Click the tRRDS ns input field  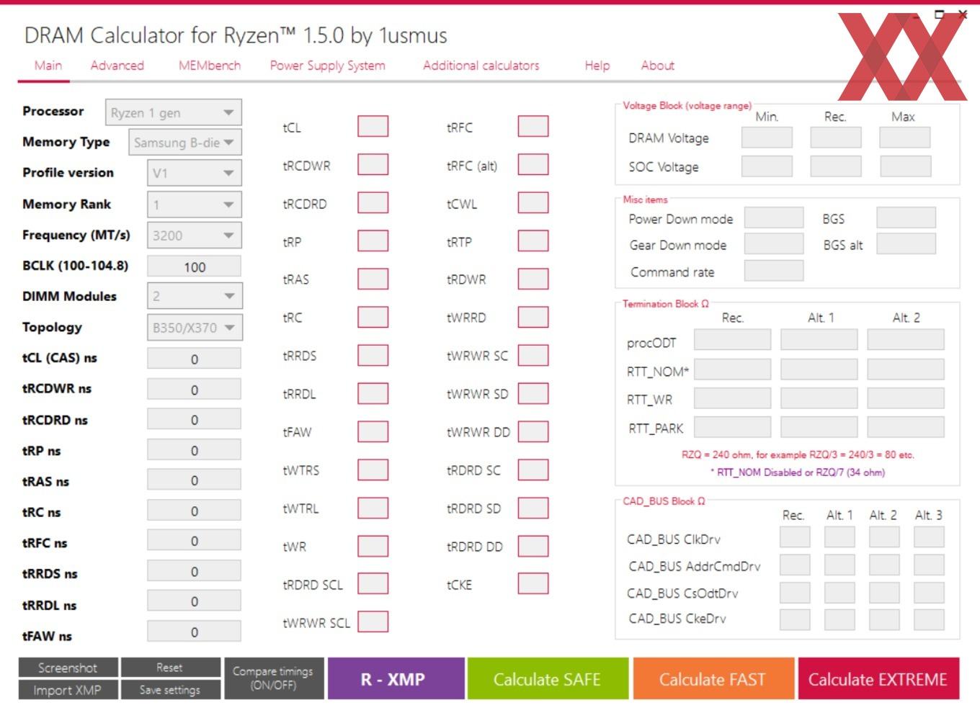click(195, 571)
